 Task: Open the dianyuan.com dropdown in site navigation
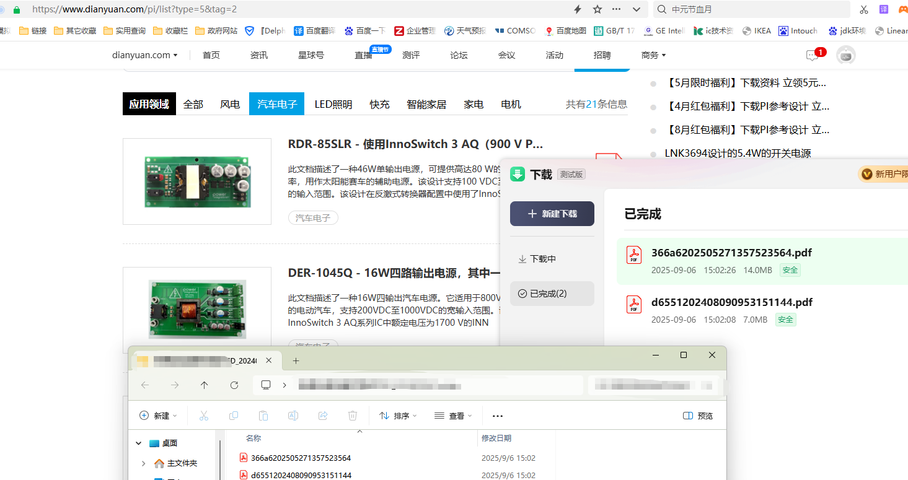click(x=145, y=55)
